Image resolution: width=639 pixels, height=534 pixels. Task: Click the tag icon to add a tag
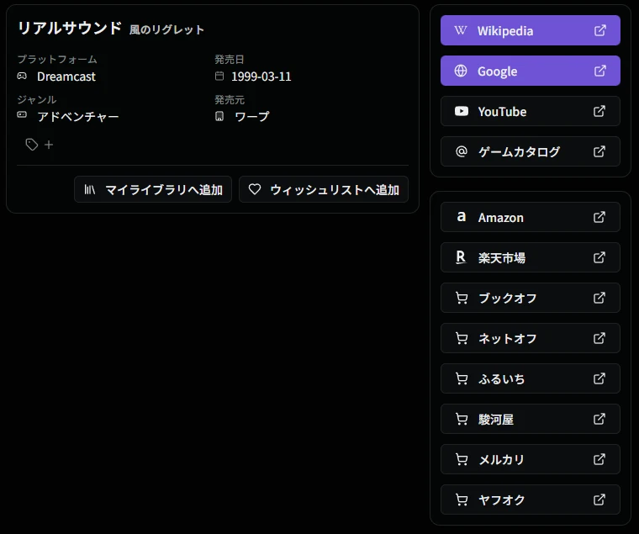click(32, 145)
